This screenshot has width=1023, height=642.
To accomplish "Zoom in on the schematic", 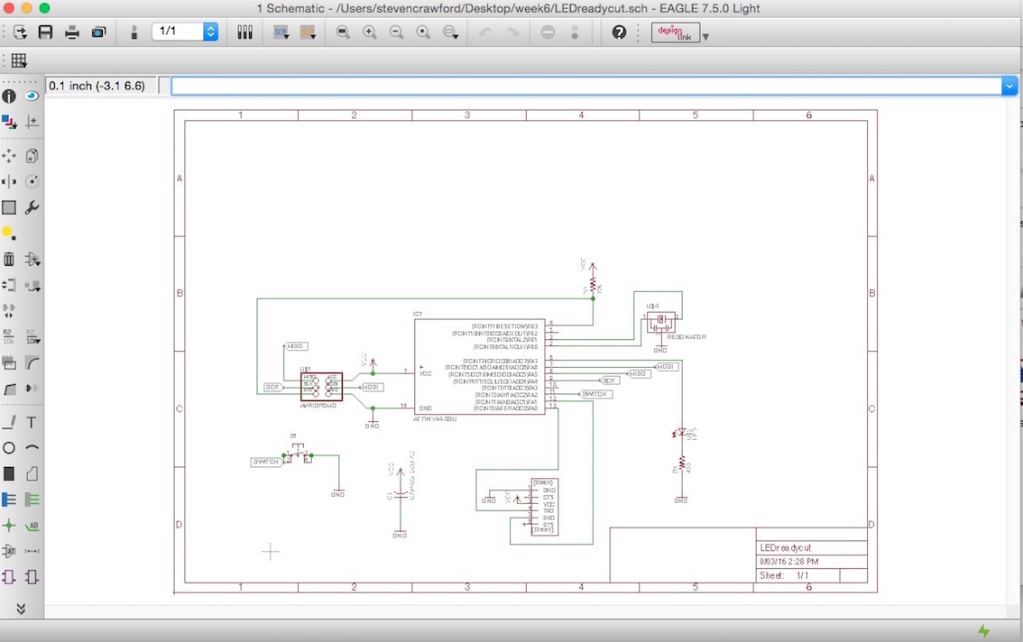I will (x=369, y=32).
